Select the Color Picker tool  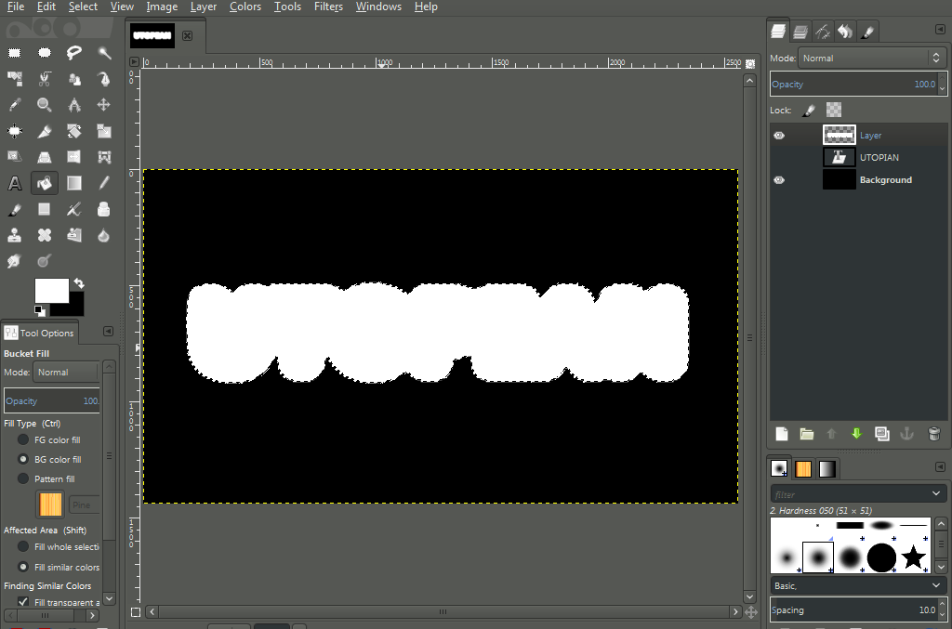tap(15, 105)
